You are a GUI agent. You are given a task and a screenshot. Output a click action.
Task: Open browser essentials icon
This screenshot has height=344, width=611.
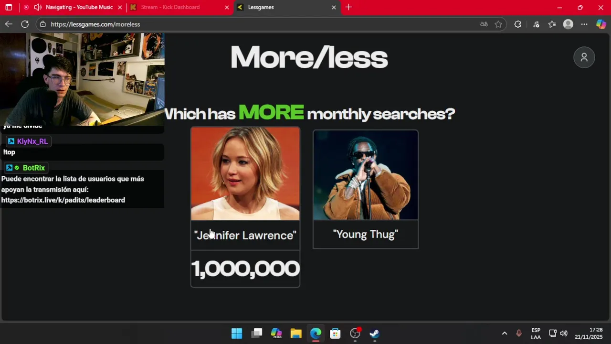(536, 24)
